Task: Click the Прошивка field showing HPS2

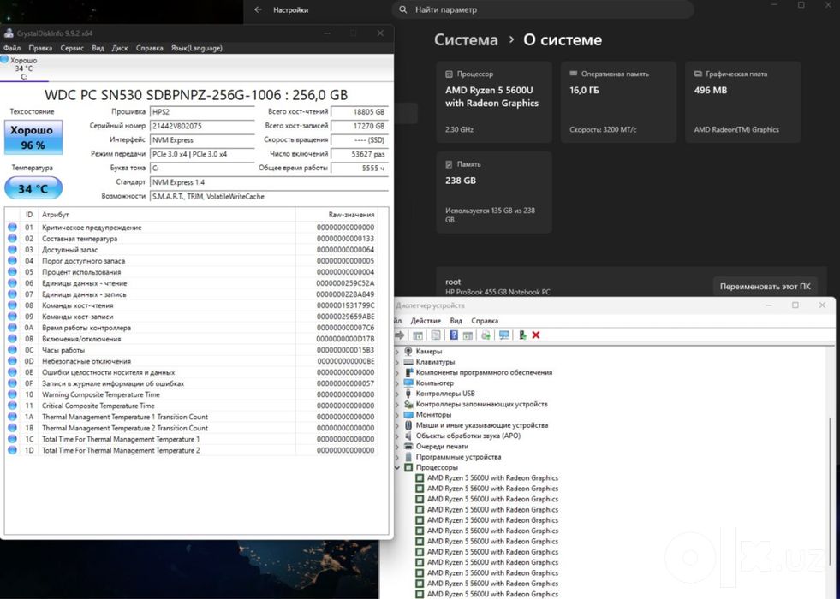Action: (x=202, y=112)
